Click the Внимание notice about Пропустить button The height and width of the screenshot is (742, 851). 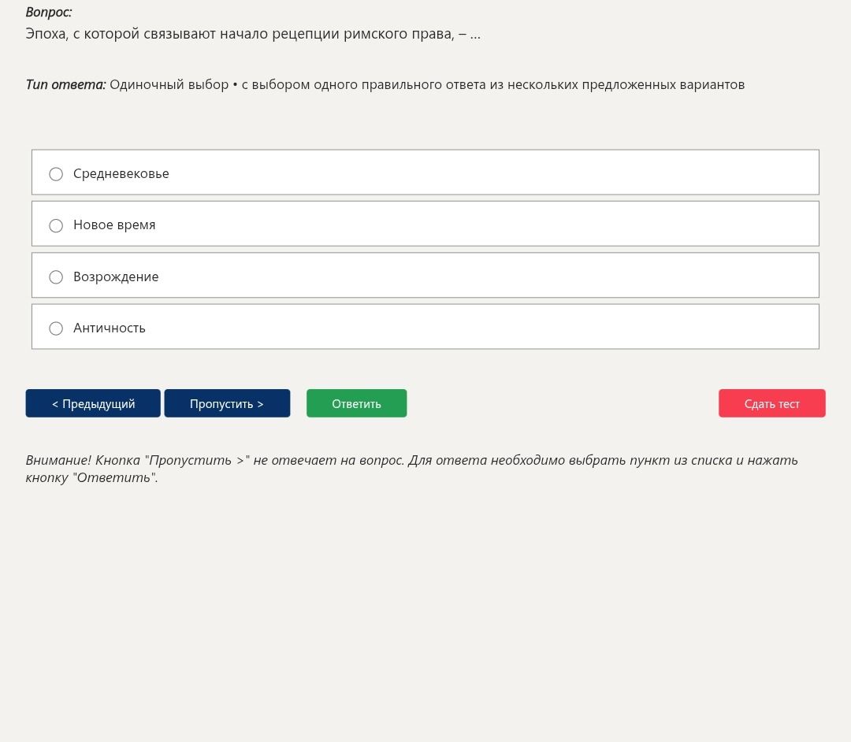(412, 469)
